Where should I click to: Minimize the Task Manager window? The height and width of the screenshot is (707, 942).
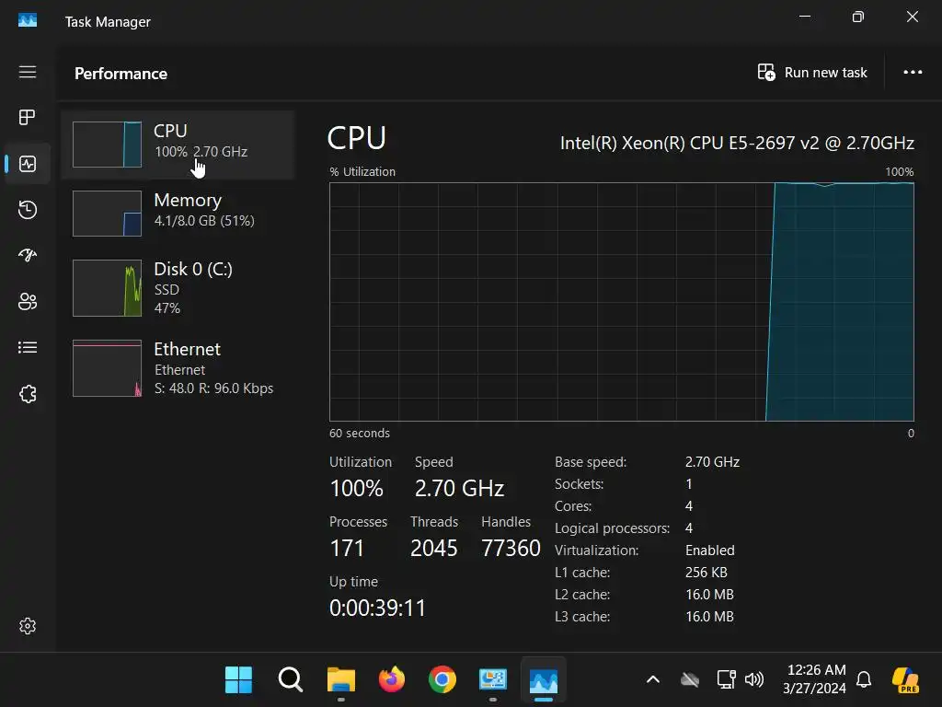tap(805, 17)
